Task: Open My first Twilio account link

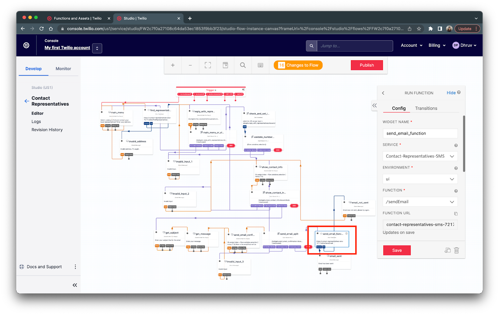Action: 67,48
